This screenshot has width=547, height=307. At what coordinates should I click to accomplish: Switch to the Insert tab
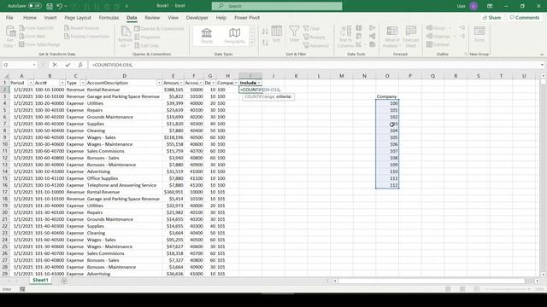[x=50, y=17]
